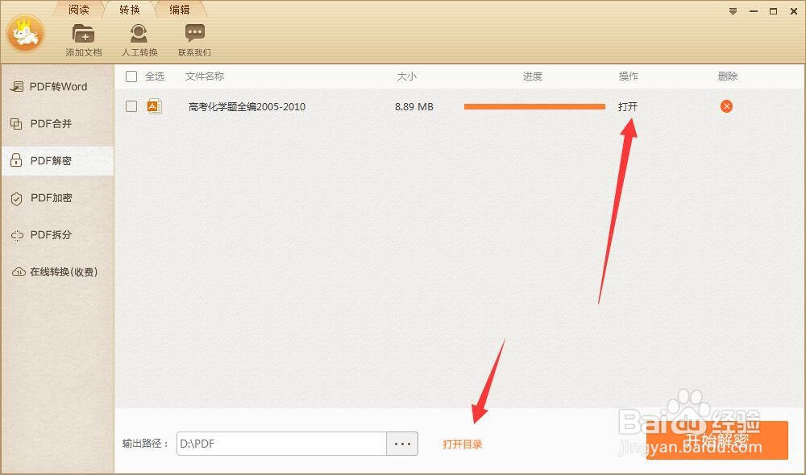Viewport: 806px width, 475px height.
Task: Check the checkbox for 高考化学题全编2005-2010
Action: [131, 105]
